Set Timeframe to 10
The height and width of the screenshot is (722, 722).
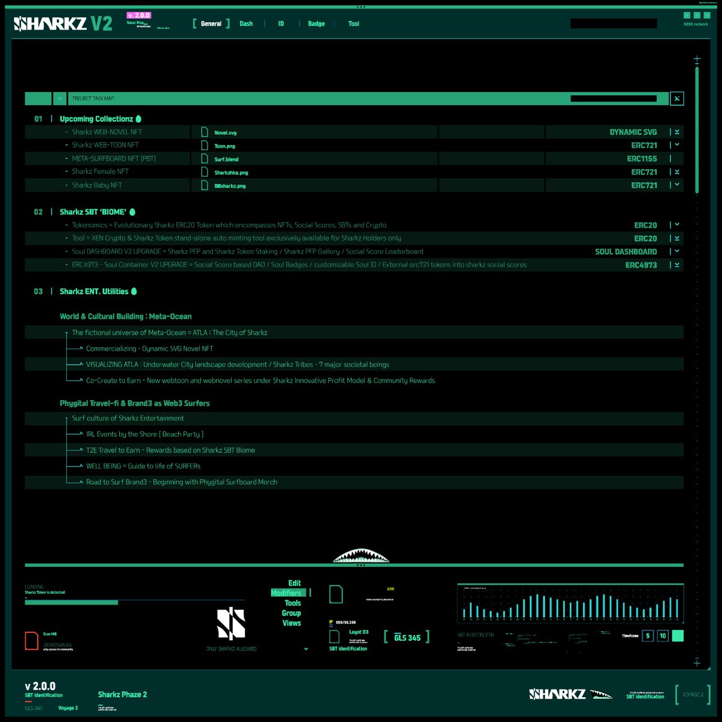663,636
